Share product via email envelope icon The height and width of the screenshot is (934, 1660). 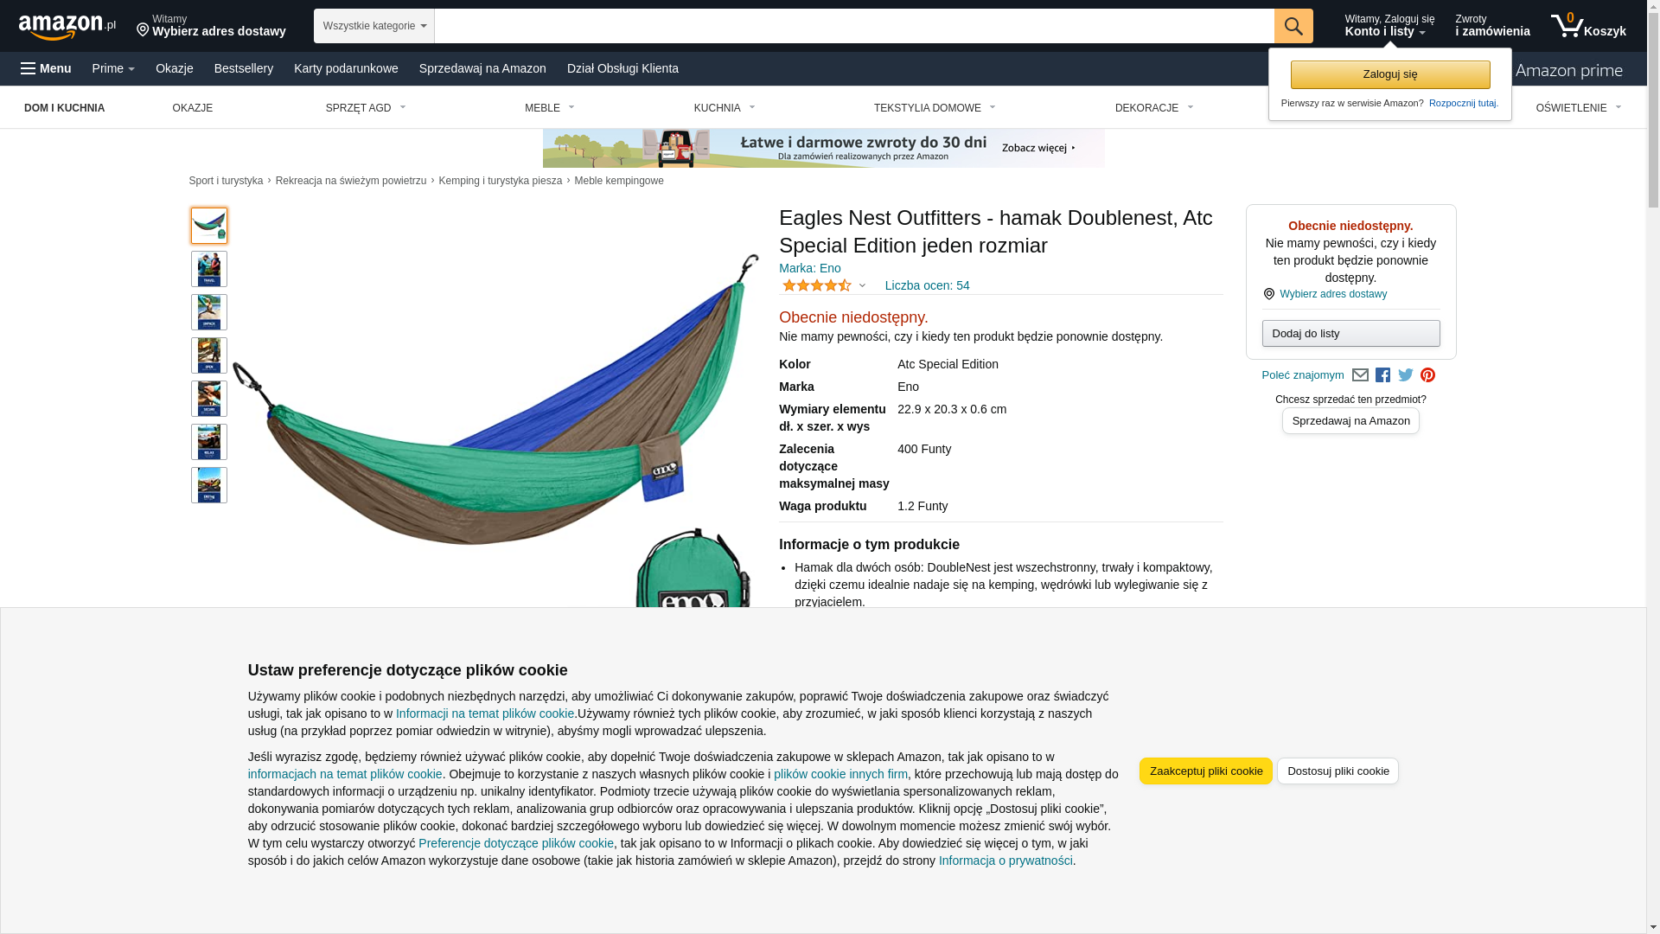point(1360,375)
